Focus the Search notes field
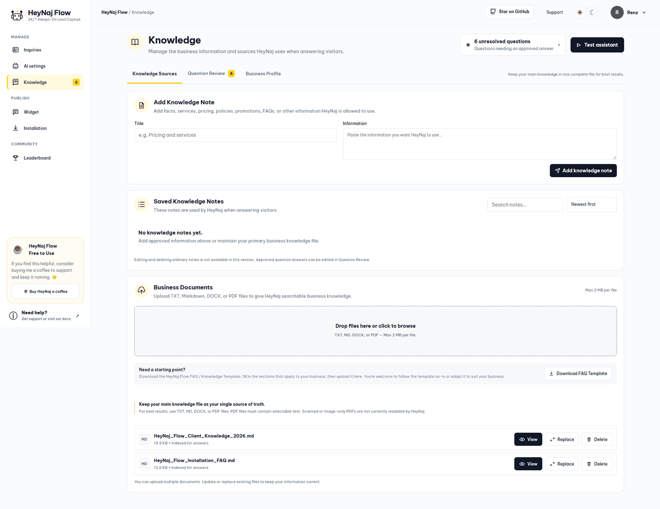The image size is (660, 509). coord(525,205)
